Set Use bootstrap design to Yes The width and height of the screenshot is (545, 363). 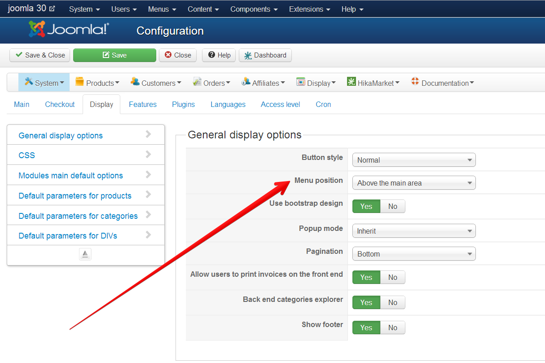pos(366,206)
